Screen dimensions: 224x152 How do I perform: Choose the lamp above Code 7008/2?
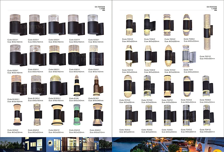click(x=151, y=56)
